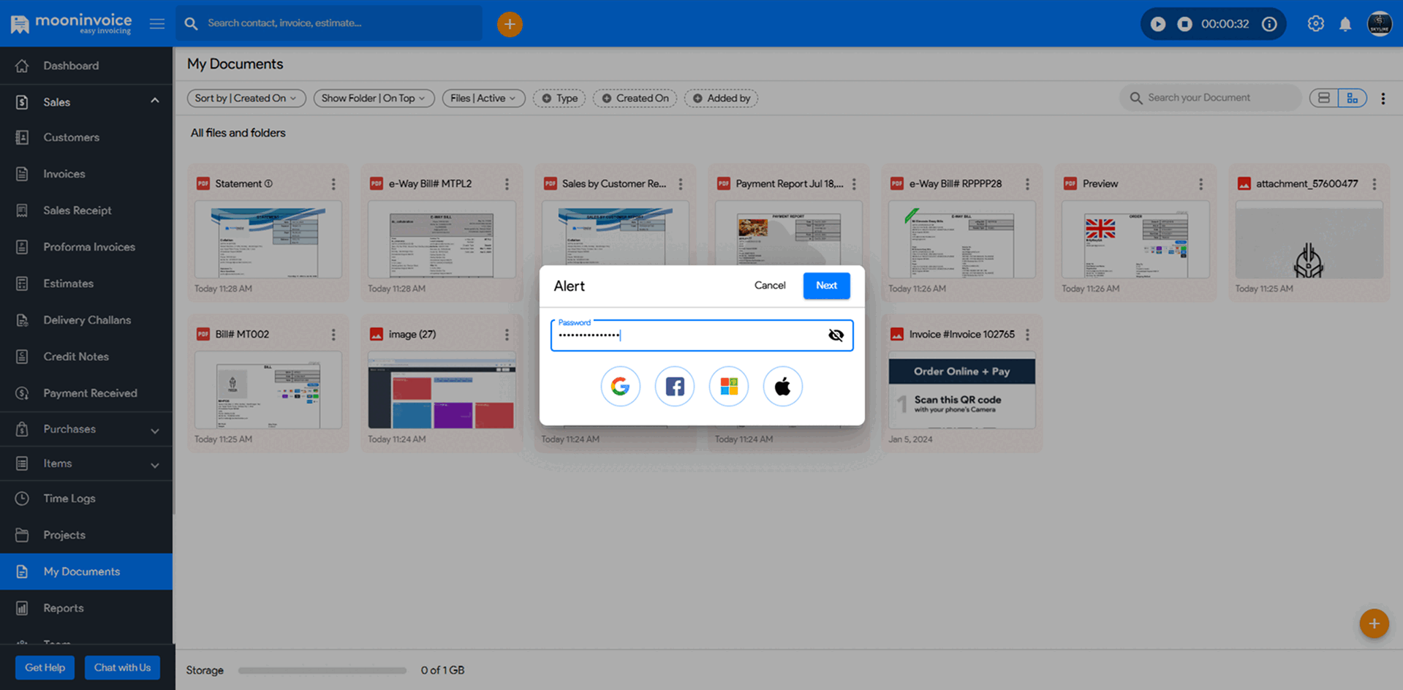This screenshot has width=1403, height=690.
Task: Click the Google sign-in icon
Action: 620,386
